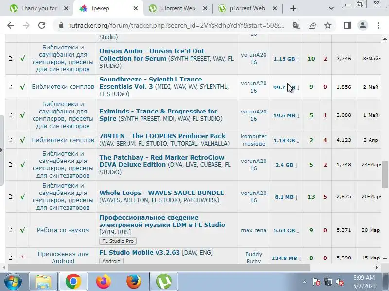
Task: Open author Buddy Richy profile
Action: coord(253,258)
